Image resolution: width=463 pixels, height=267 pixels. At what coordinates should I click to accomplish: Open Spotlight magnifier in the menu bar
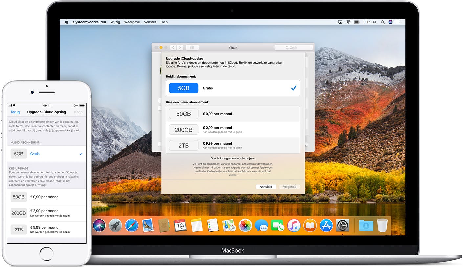383,22
